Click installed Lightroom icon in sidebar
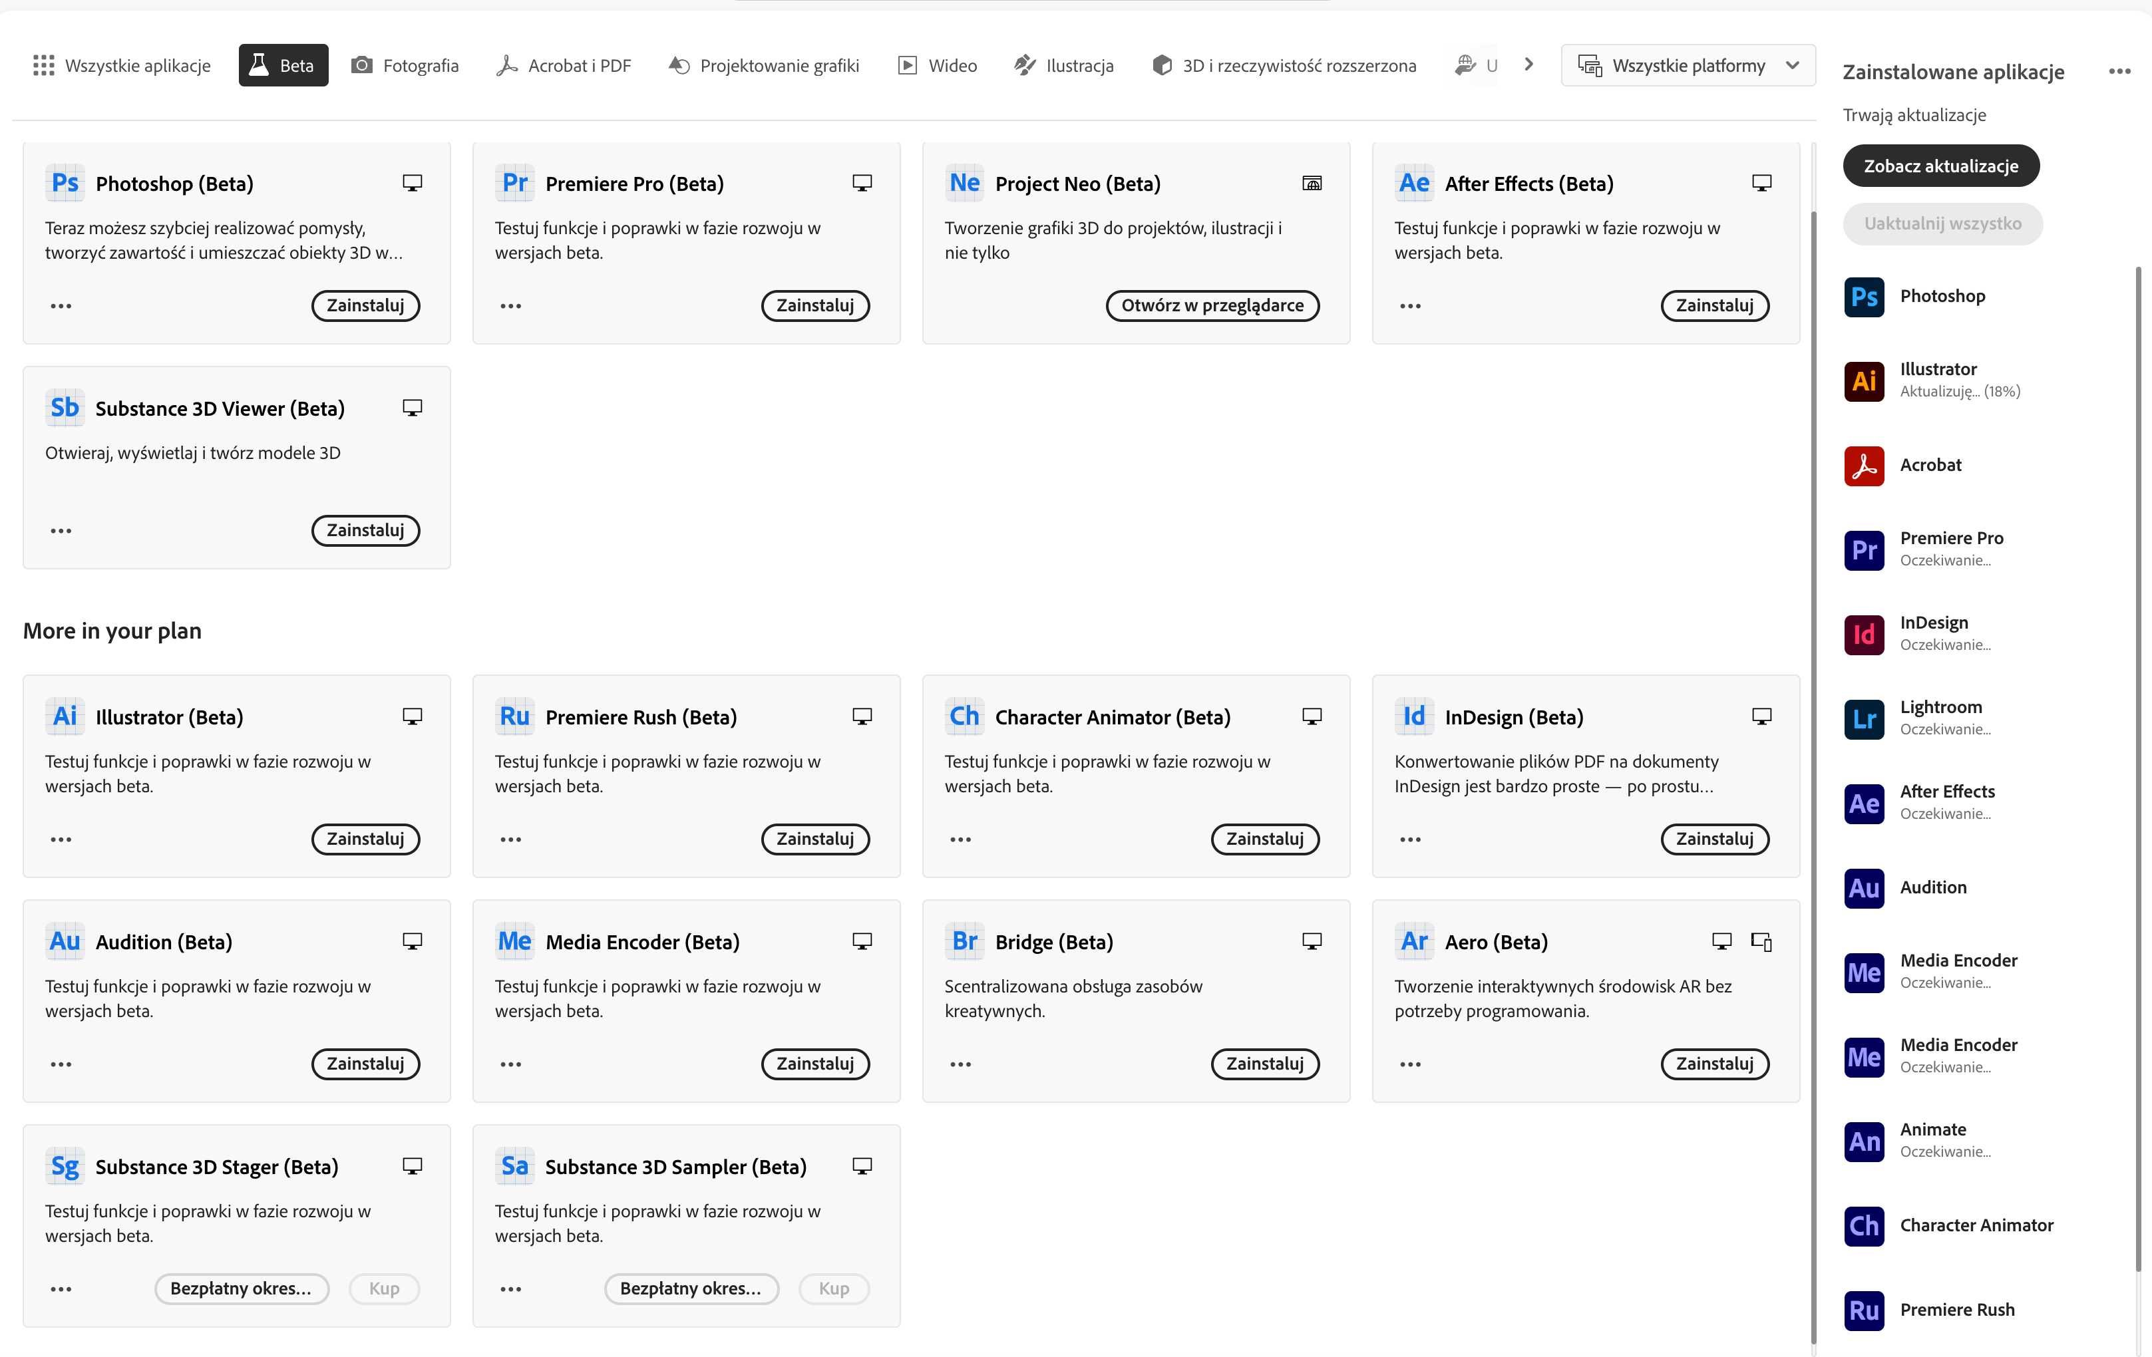2152x1357 pixels. pos(1865,719)
